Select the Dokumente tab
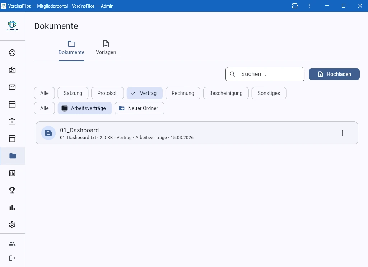Viewport: 368px width, 267px height. coord(71,48)
